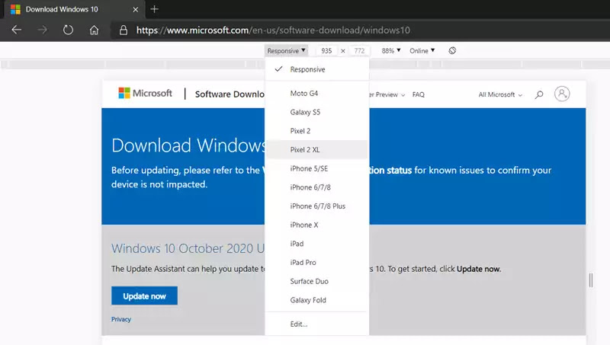Choose Edit... in device list
This screenshot has width=610, height=345.
[x=316, y=324]
